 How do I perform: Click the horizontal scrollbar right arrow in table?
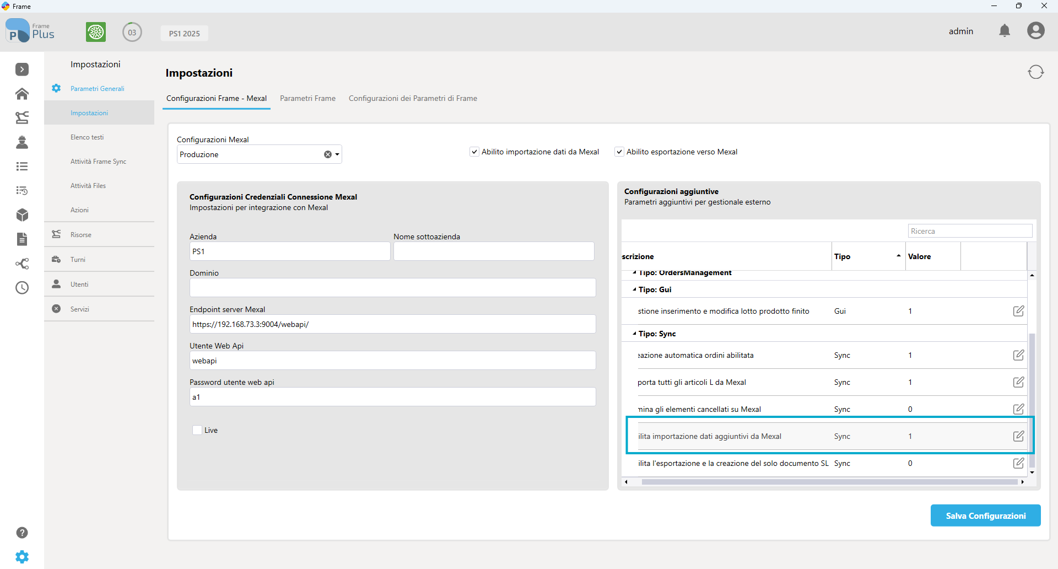coord(1023,482)
